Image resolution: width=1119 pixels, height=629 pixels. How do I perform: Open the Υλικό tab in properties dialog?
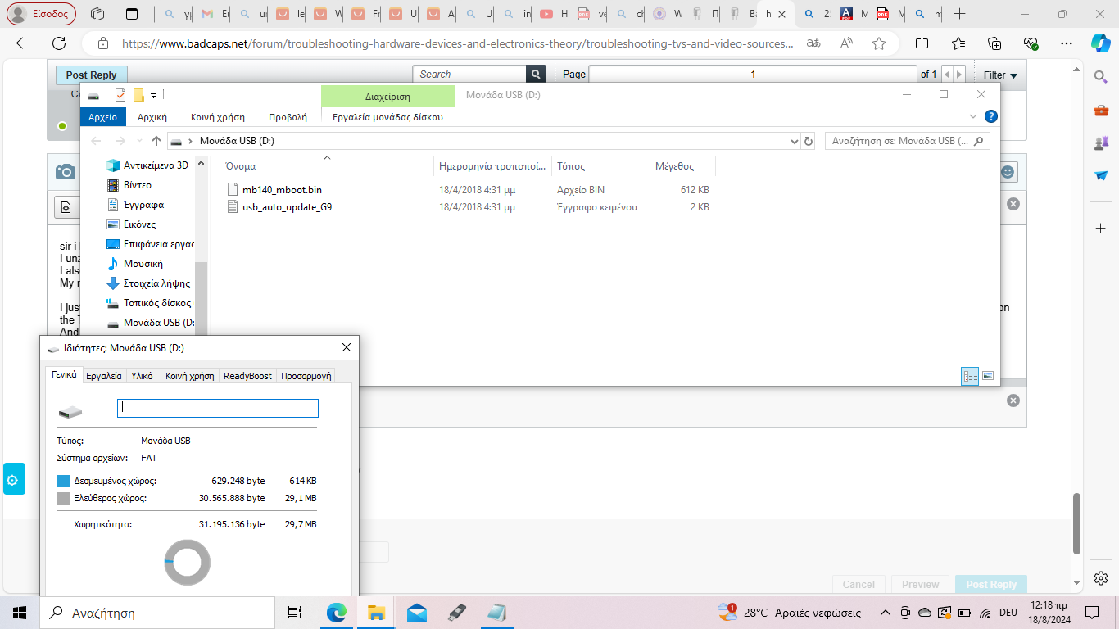(142, 376)
